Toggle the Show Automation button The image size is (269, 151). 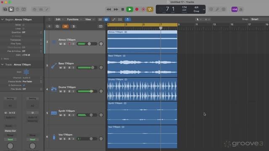click(113, 20)
